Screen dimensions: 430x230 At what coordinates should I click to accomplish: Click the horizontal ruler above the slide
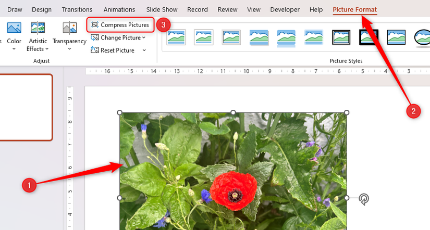point(258,71)
